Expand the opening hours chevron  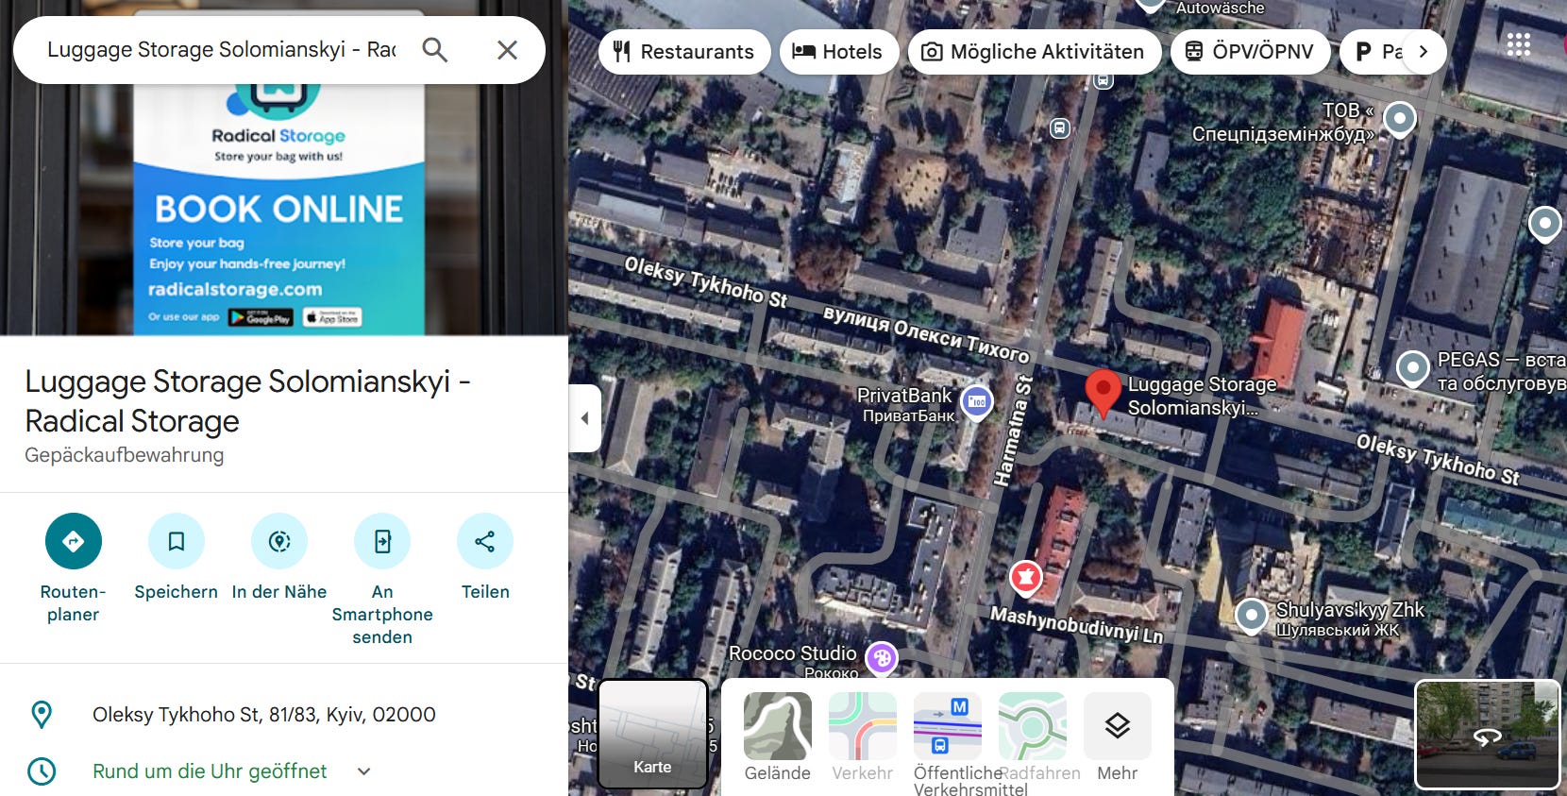[363, 771]
